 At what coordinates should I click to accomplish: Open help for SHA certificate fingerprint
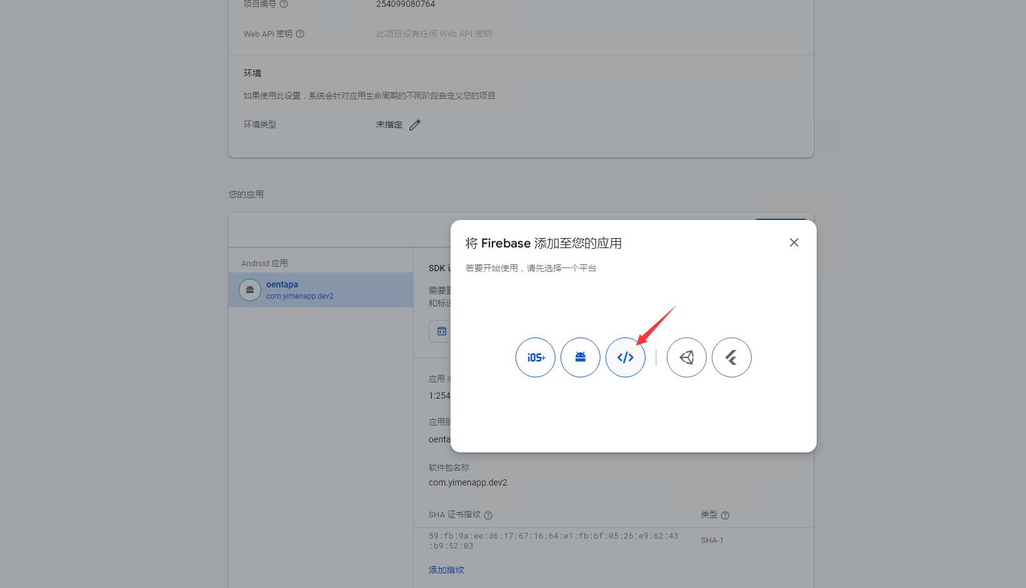489,516
